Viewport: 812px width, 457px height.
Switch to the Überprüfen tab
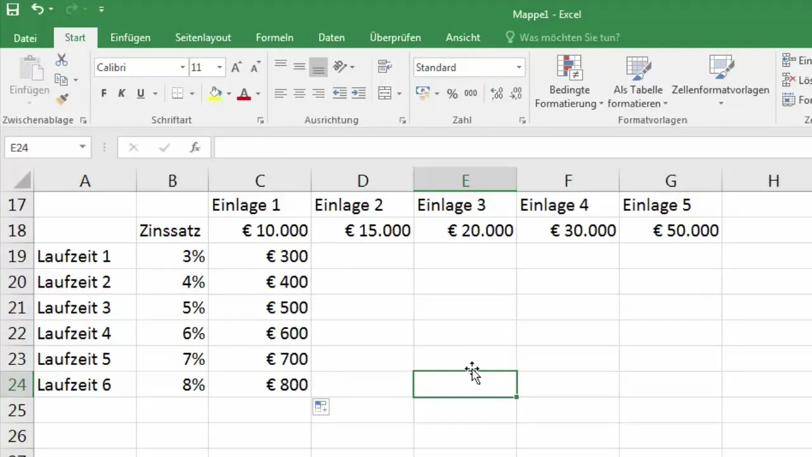pyautogui.click(x=395, y=38)
